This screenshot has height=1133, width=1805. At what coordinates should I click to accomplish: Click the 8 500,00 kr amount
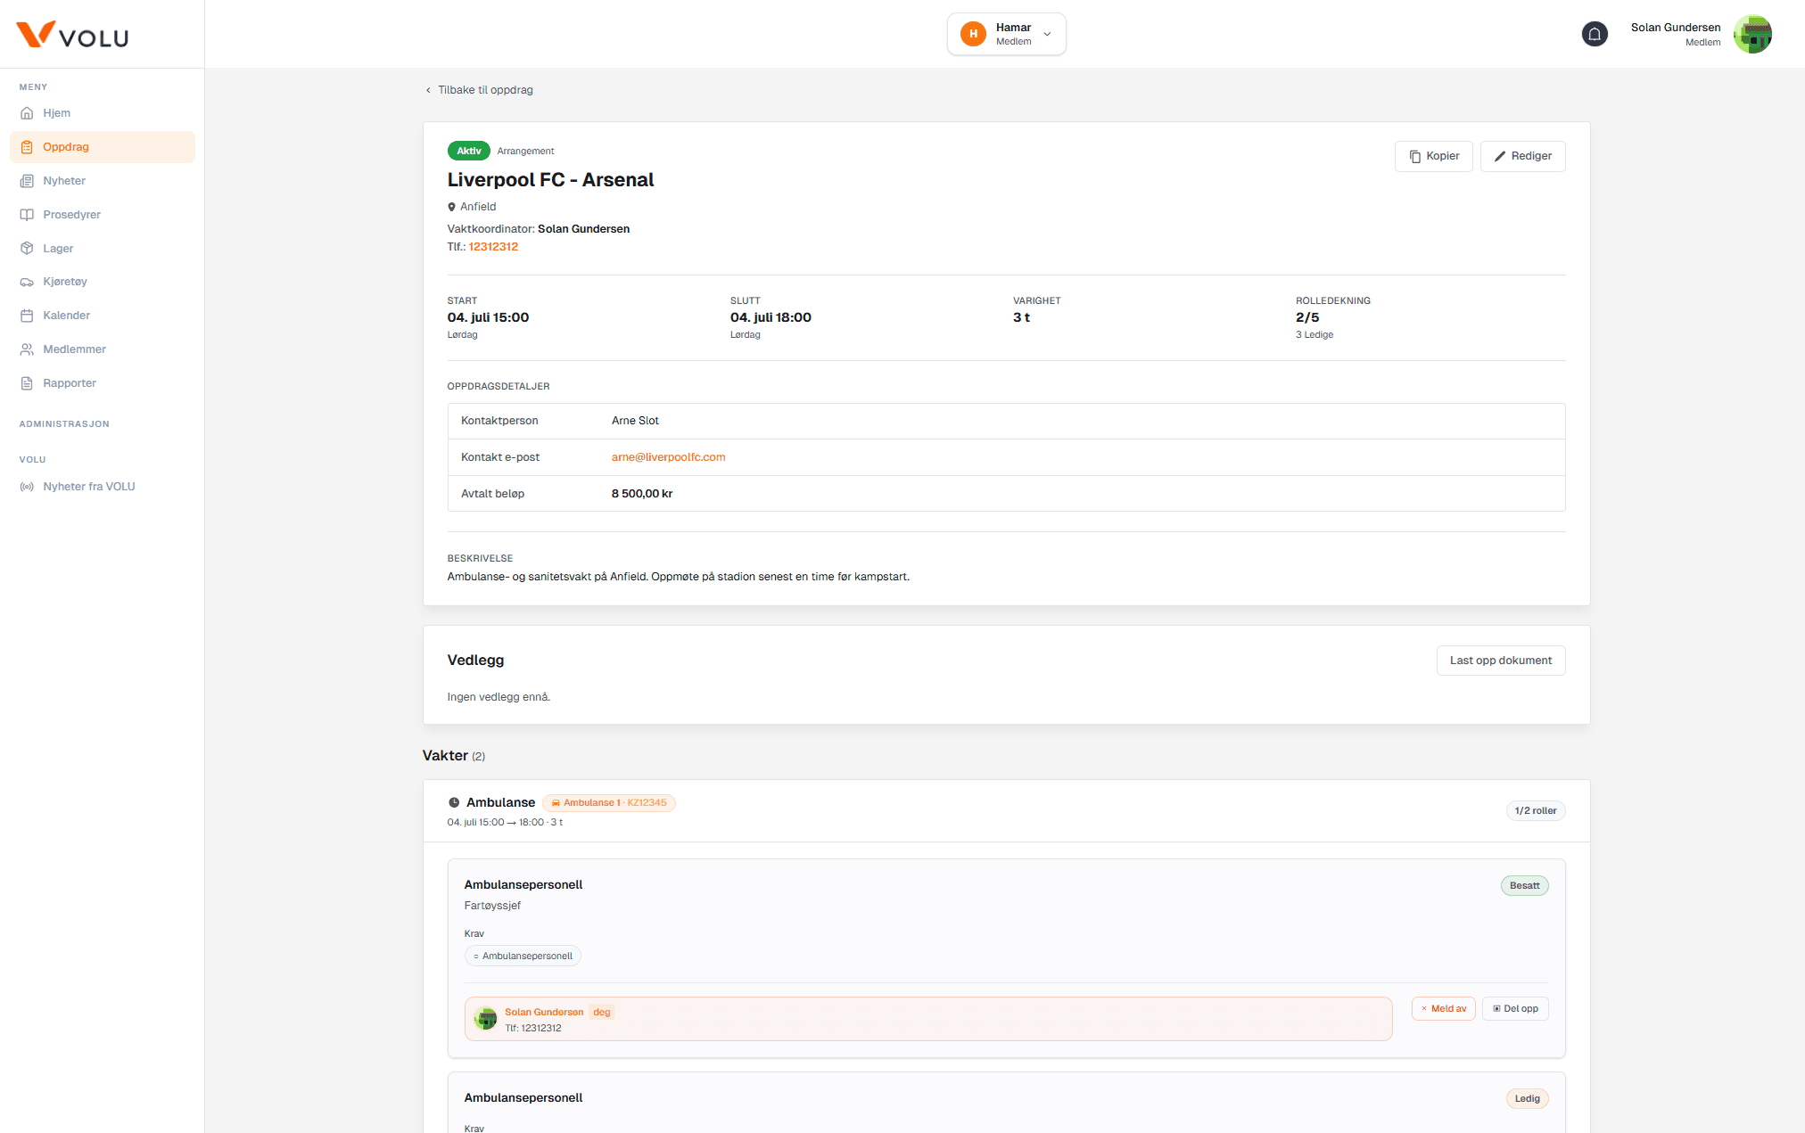click(642, 494)
